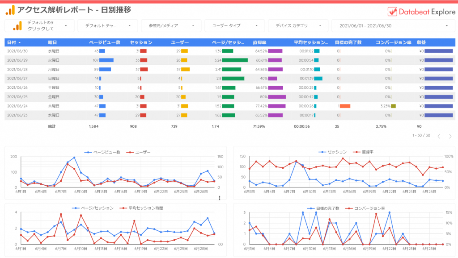Toggle コンバージョン率 legend in bottom-right chart

(x=365, y=208)
